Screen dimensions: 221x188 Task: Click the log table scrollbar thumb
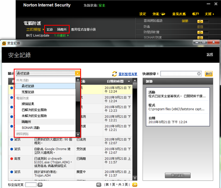point(135,85)
